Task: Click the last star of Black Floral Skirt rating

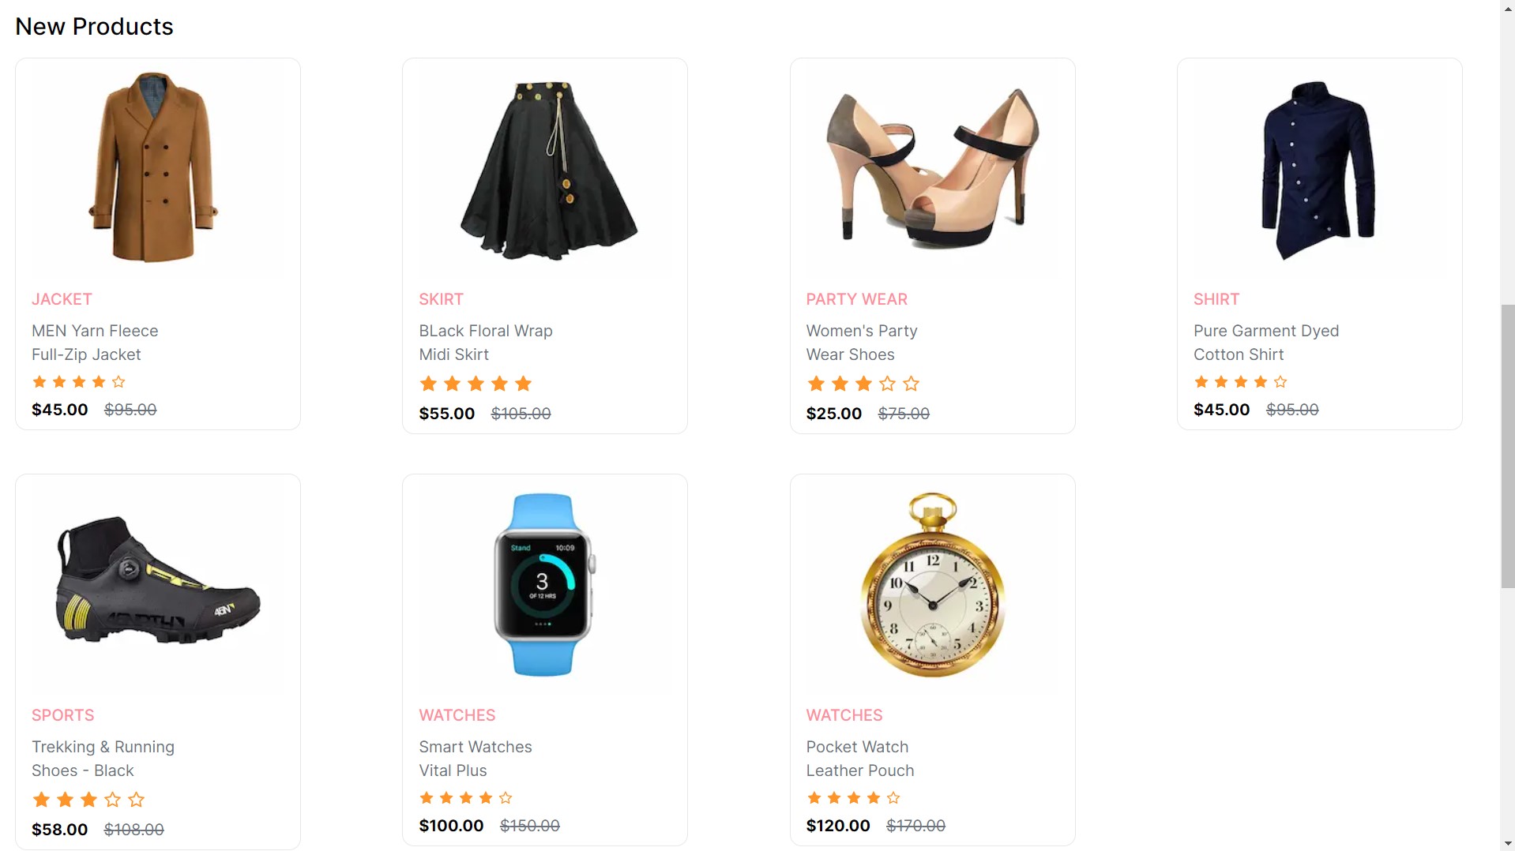Action: coord(523,384)
